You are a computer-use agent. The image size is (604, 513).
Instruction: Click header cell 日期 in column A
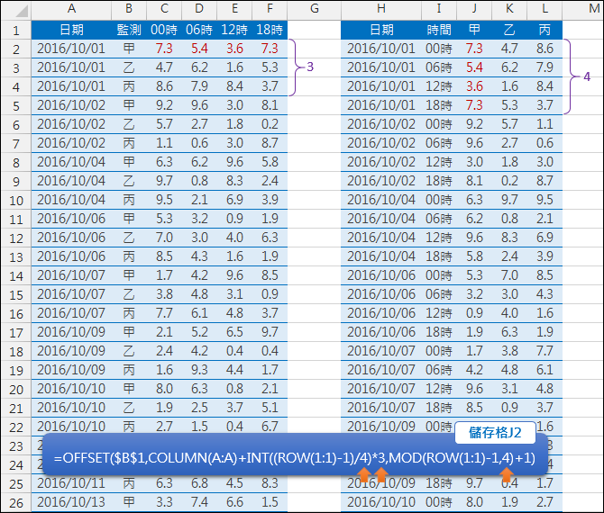[x=71, y=30]
